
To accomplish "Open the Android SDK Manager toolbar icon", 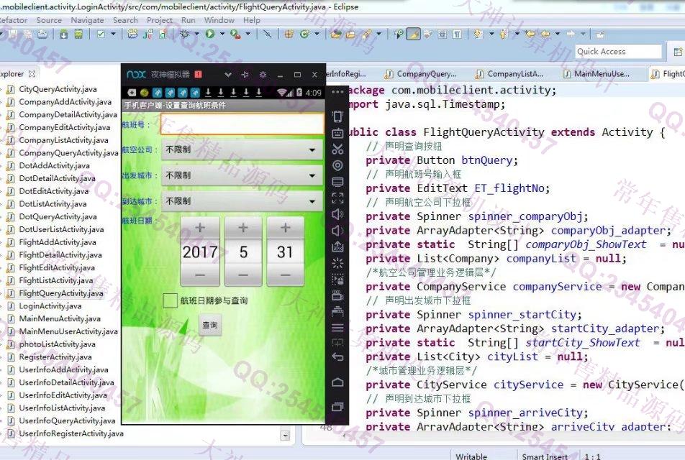I will click(x=64, y=34).
